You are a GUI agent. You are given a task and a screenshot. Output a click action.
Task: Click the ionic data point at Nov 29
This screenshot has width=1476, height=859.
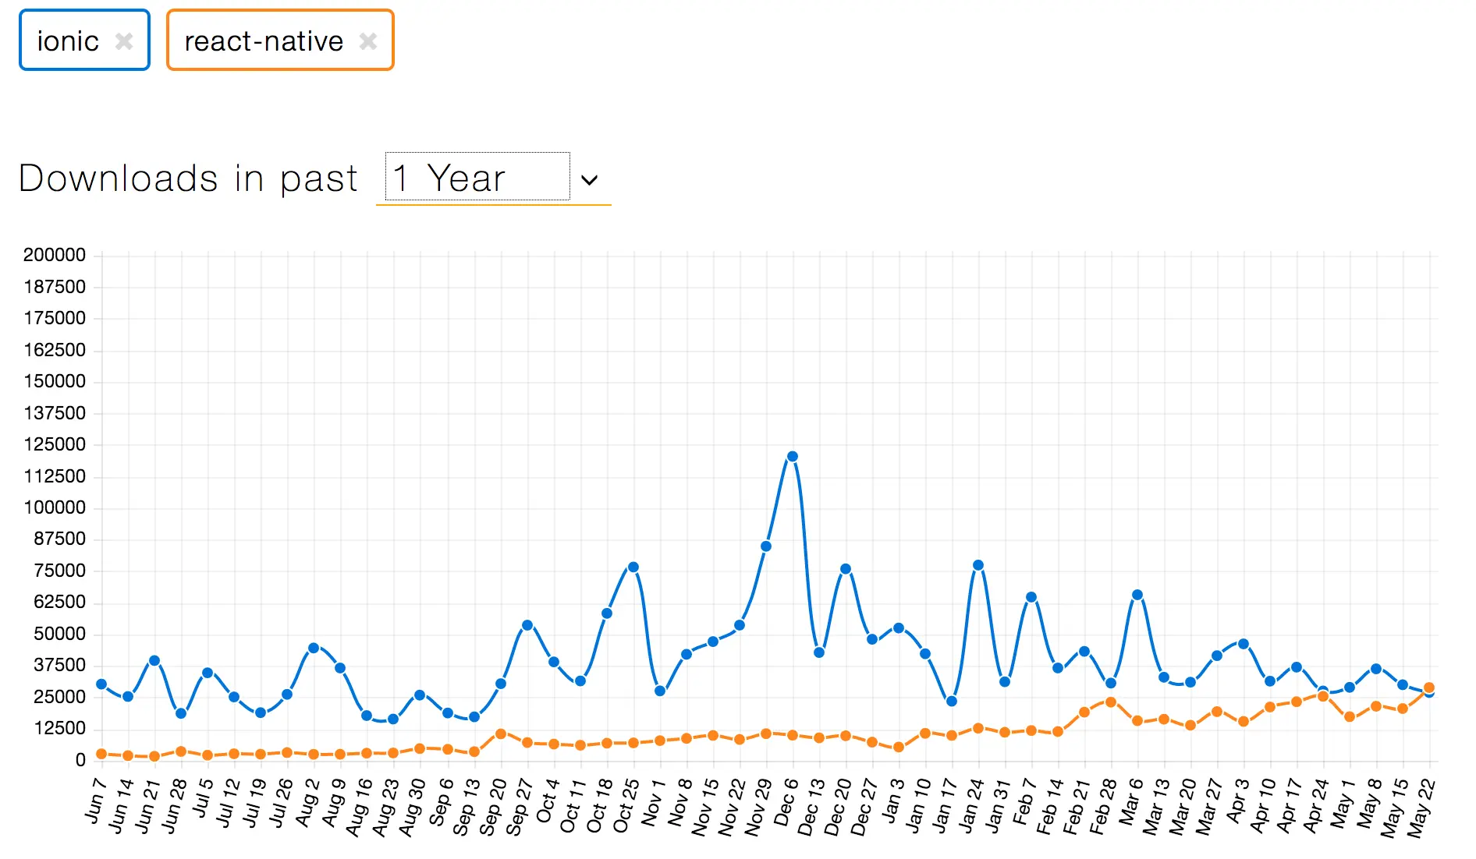pyautogui.click(x=766, y=546)
